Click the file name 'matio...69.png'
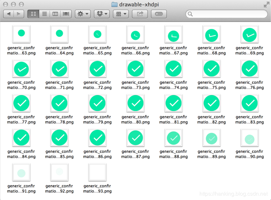This screenshot has height=200, width=271. 249,53
